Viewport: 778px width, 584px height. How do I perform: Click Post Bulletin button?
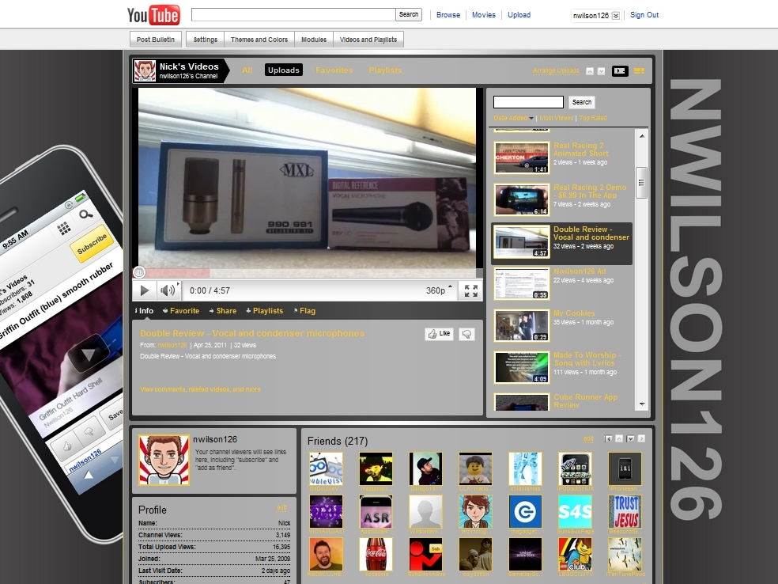pos(156,40)
